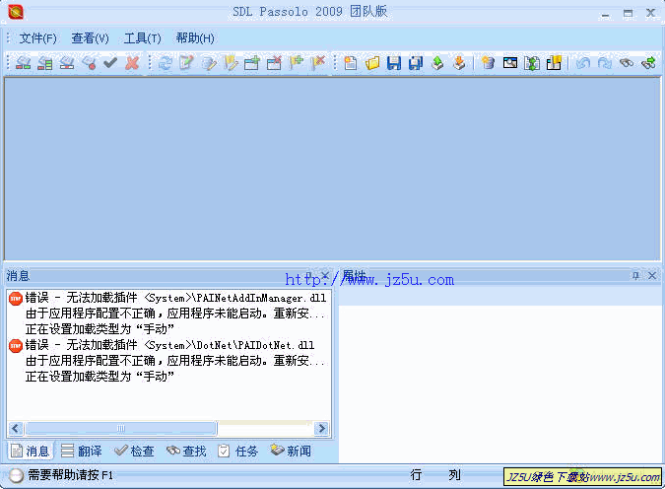Screen dimensions: 665x489
Task: Select the last 正在设置加载类型为 "手动" line
Action: click(x=100, y=376)
